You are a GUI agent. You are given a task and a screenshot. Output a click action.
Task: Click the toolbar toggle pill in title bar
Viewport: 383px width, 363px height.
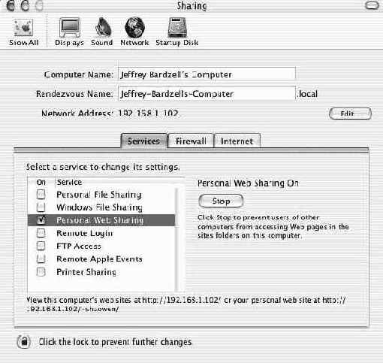(372, 5)
